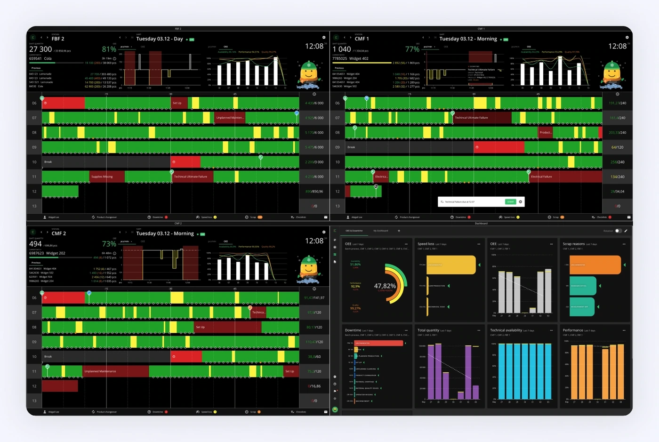Select Previous tab in CMF 2 batch list

pos(36,263)
